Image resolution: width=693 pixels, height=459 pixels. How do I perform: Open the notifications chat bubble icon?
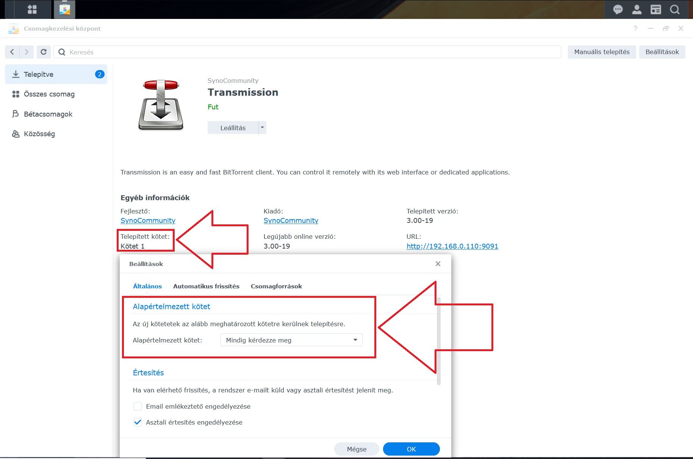coord(618,9)
